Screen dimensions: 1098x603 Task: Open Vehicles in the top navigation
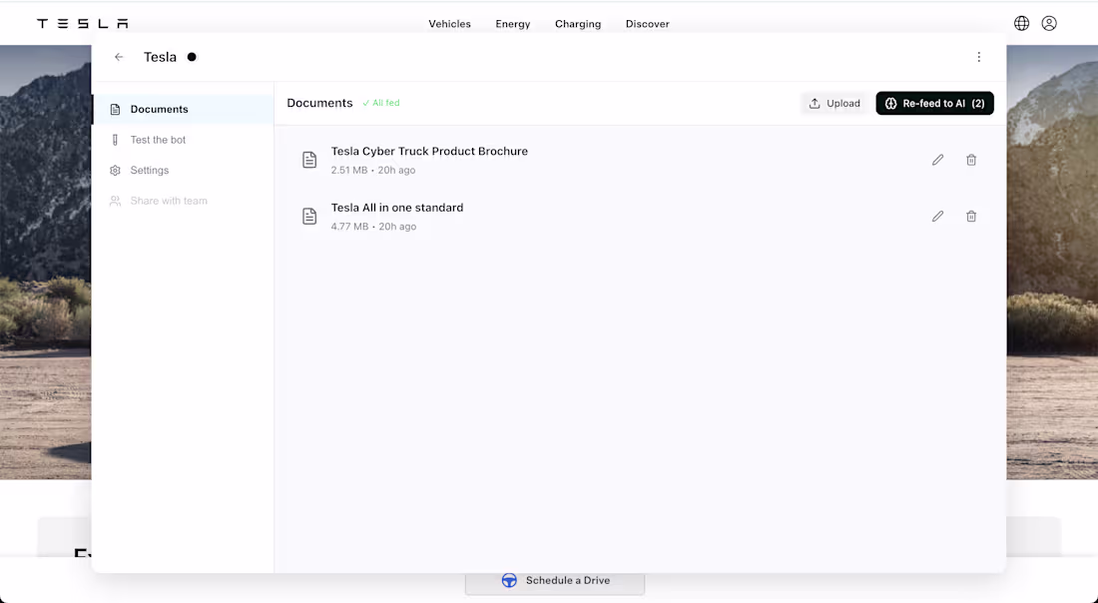(449, 23)
